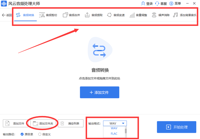The image size is (200, 139).
Task: Click the blue 添加文件 center button
Action: pyautogui.click(x=99, y=92)
